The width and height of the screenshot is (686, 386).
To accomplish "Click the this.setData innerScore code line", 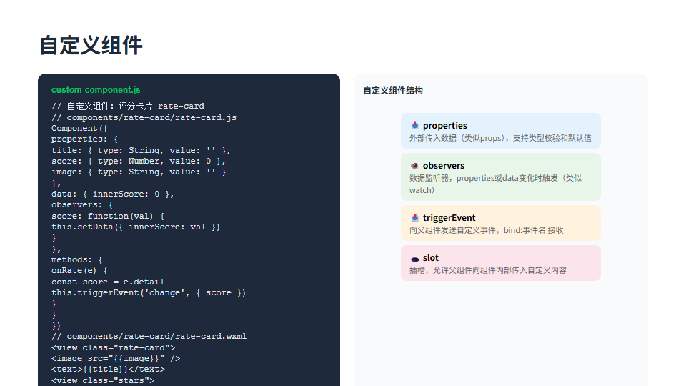I will 136,227.
